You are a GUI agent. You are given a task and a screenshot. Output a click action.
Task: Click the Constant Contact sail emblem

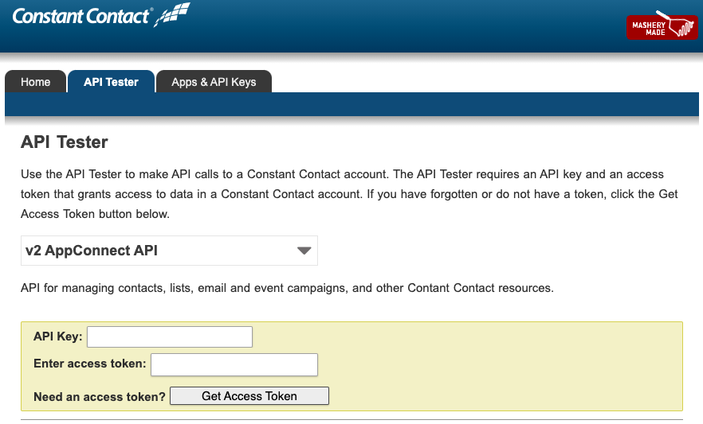pyautogui.click(x=172, y=14)
